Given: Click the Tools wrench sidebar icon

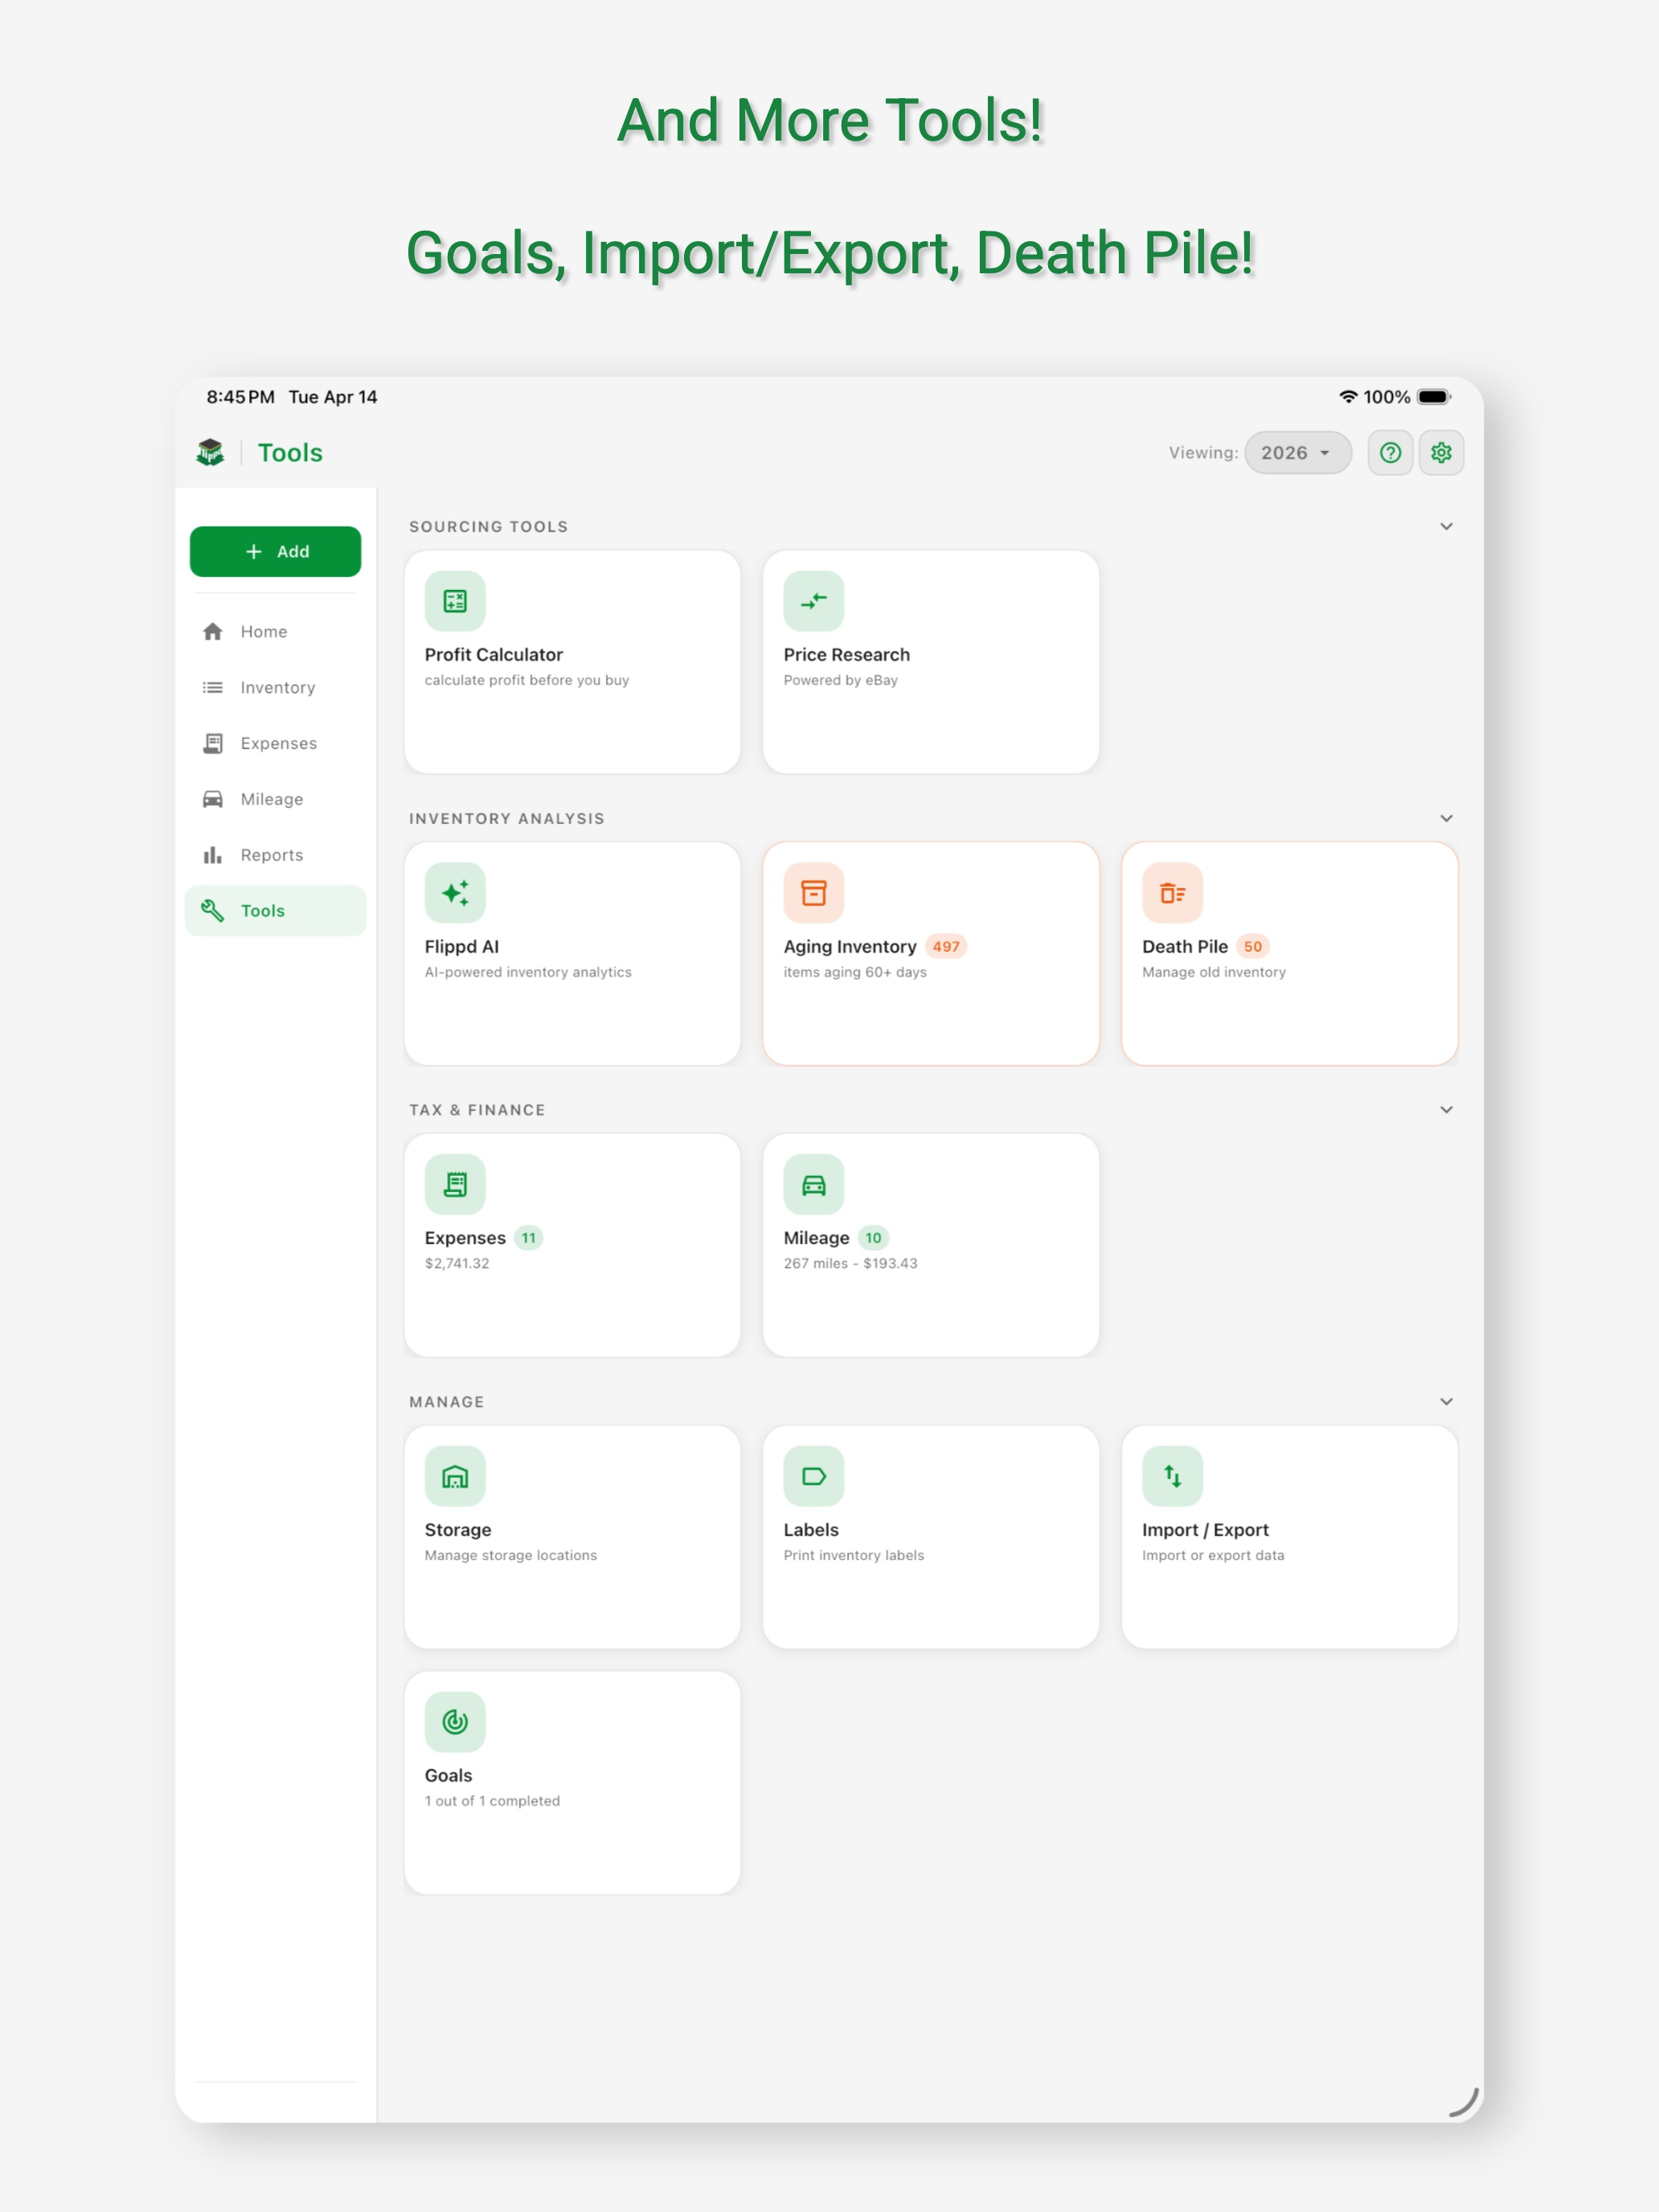Looking at the screenshot, I should click(212, 911).
